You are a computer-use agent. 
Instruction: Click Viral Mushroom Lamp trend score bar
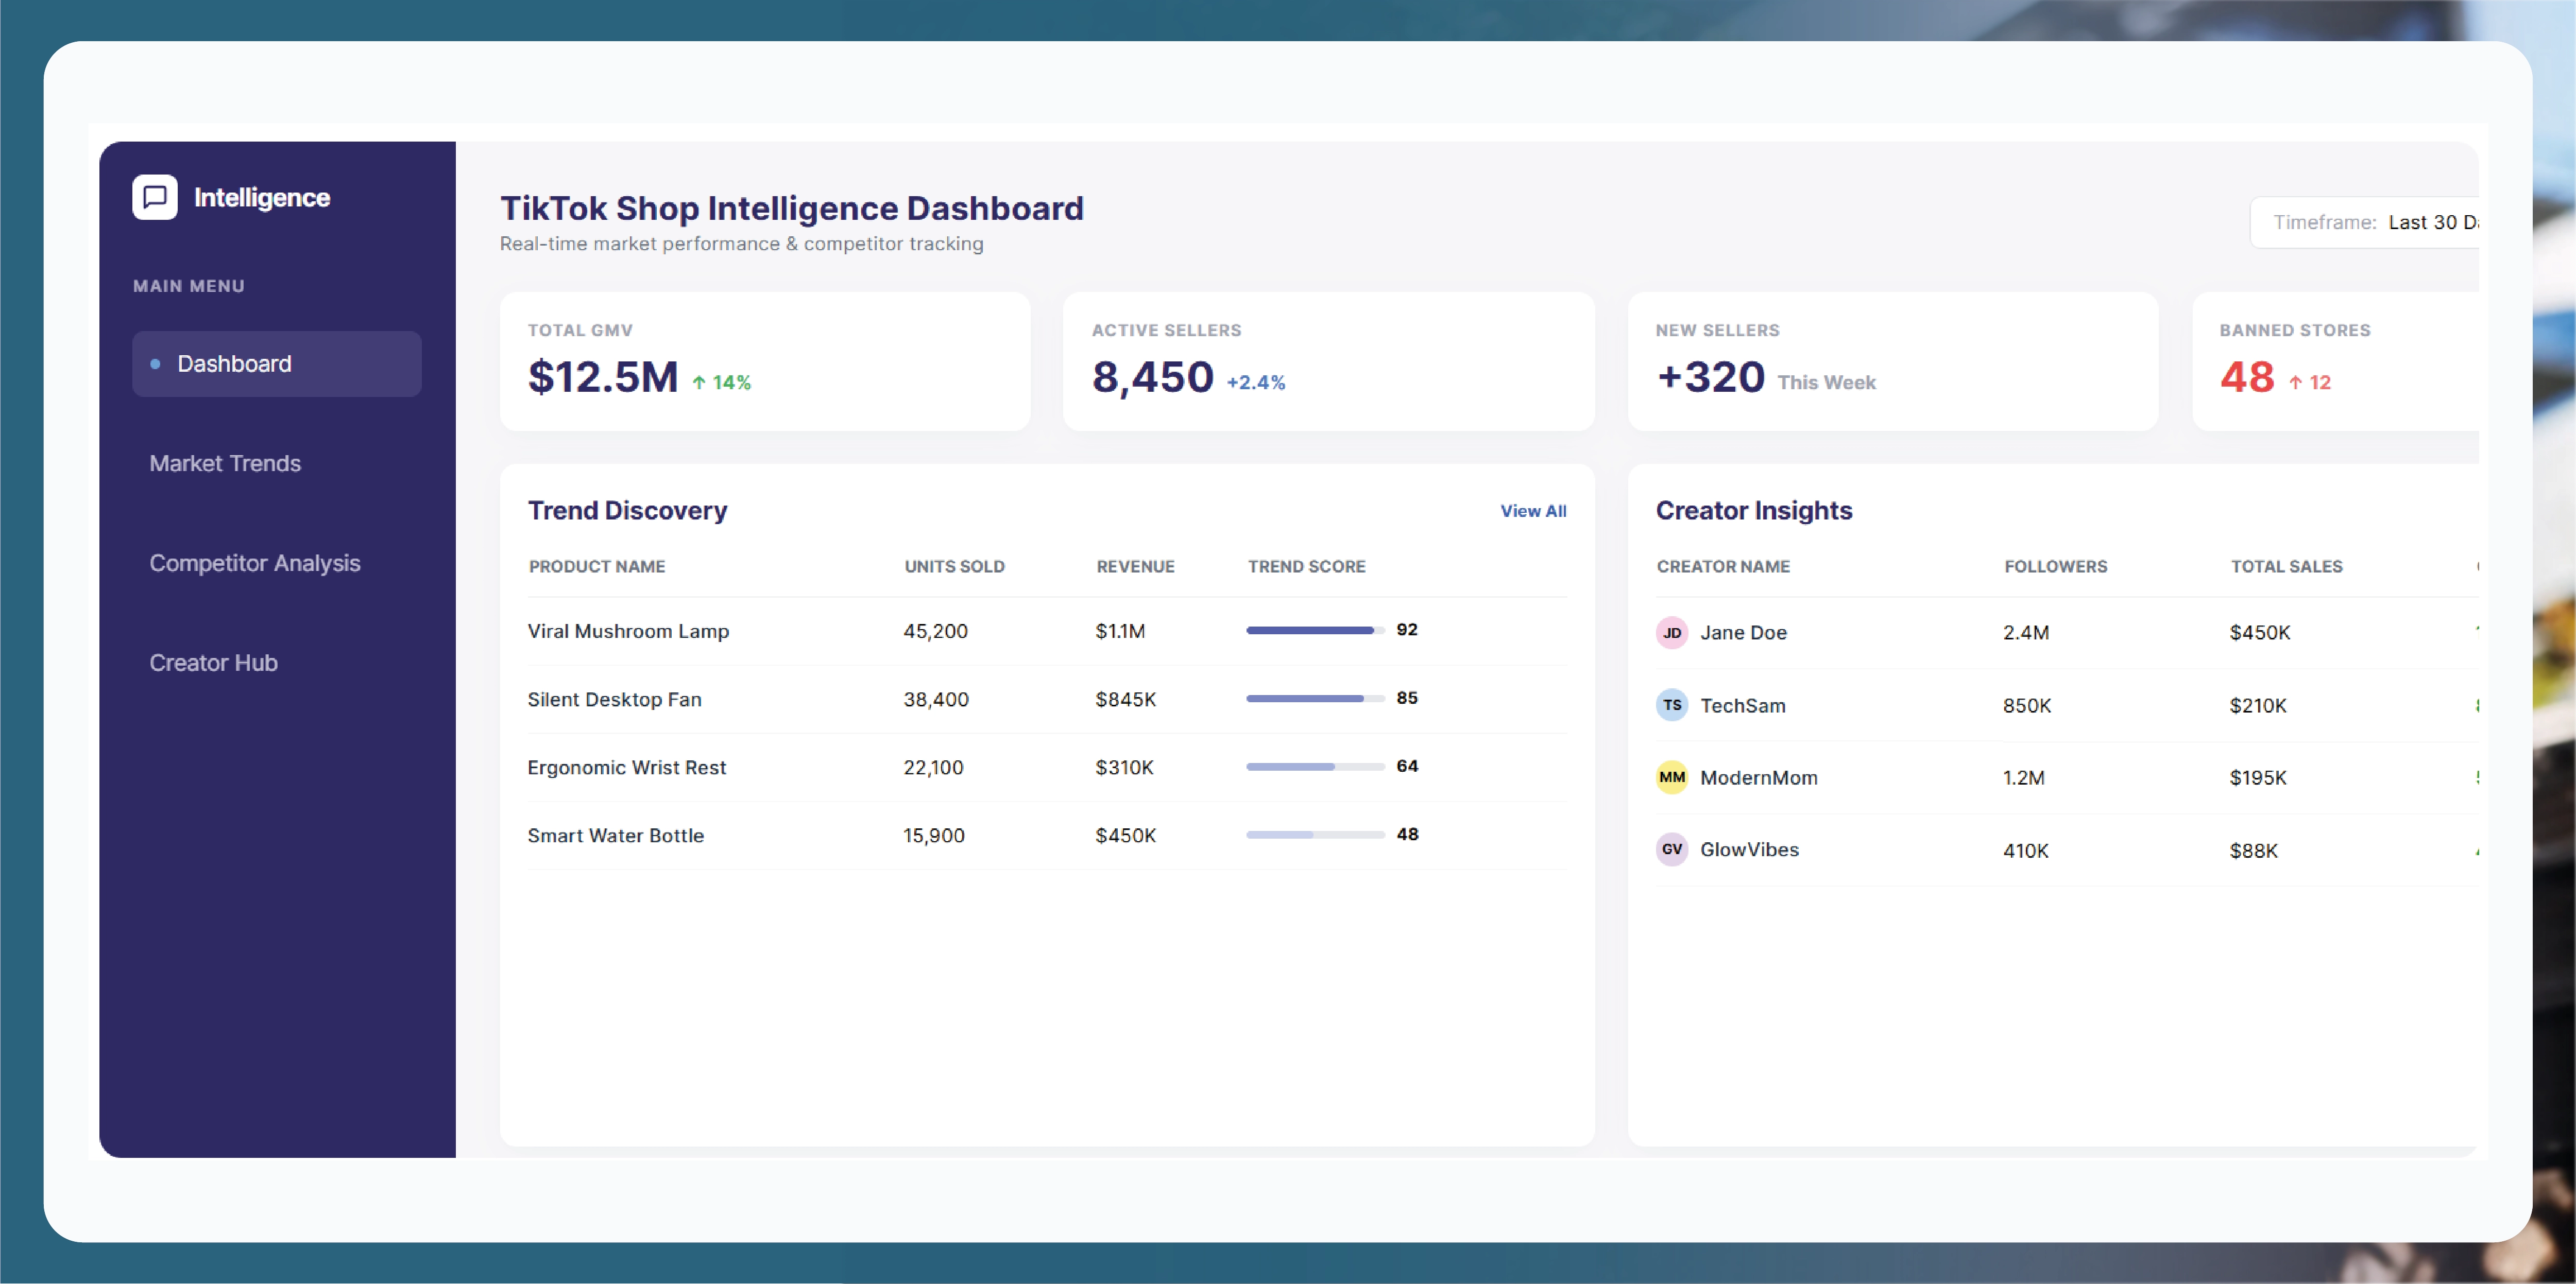pos(1314,631)
